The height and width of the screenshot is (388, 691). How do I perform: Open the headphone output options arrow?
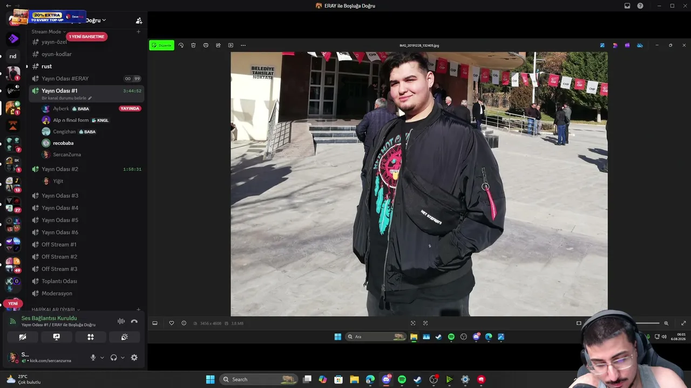(123, 357)
